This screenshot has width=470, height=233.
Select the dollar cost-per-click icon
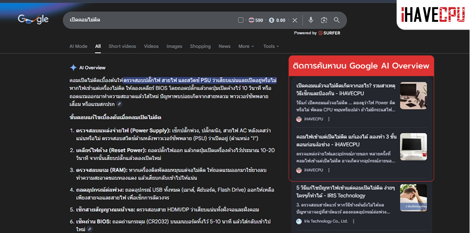[271, 20]
